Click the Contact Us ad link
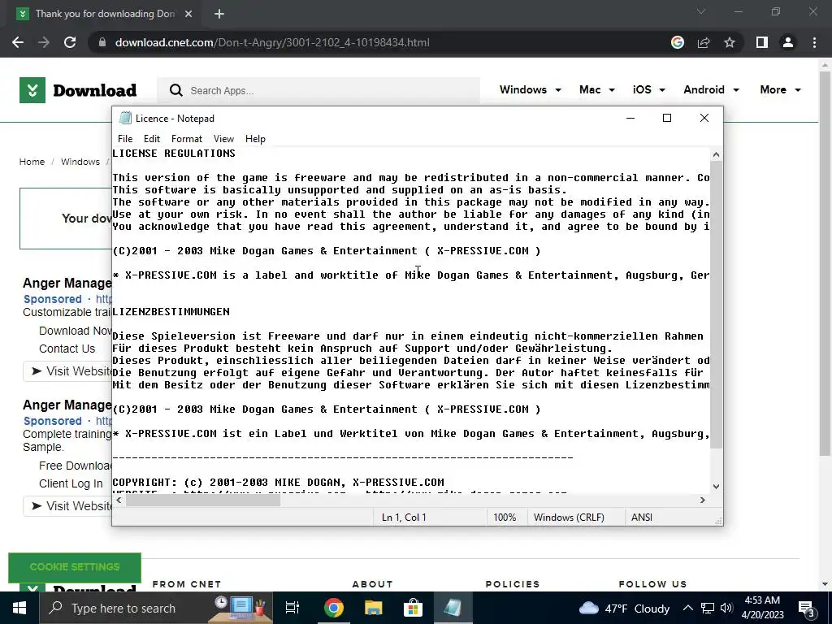 click(67, 349)
